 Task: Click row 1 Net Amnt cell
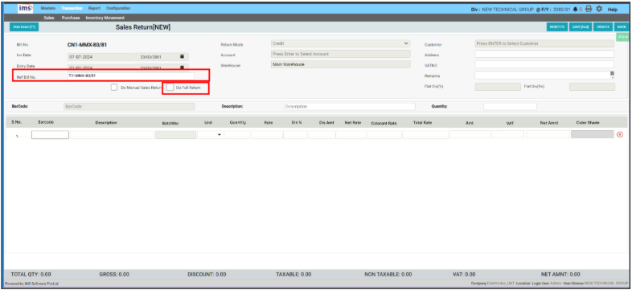[548, 135]
